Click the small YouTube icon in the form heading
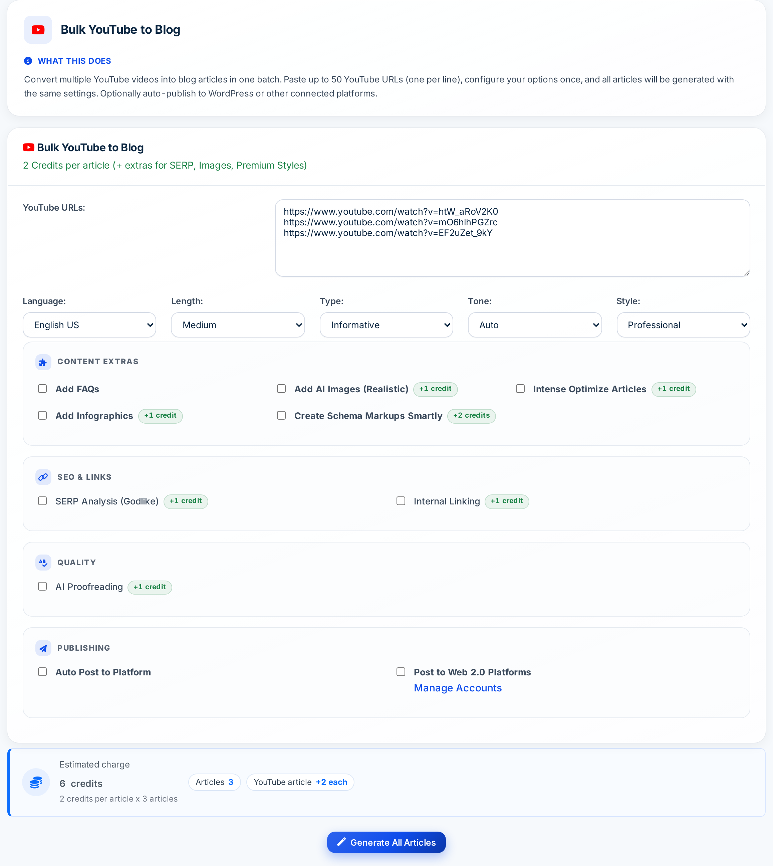This screenshot has width=773, height=866. pyautogui.click(x=29, y=147)
